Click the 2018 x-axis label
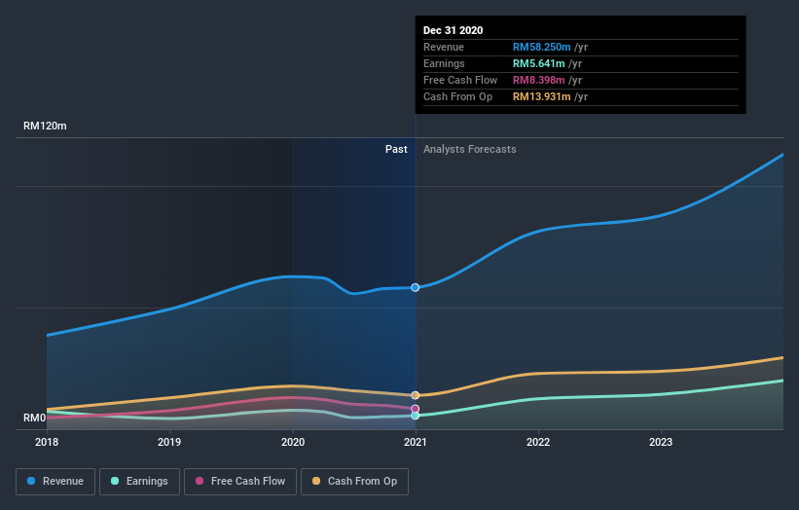799x510 pixels. pos(47,442)
